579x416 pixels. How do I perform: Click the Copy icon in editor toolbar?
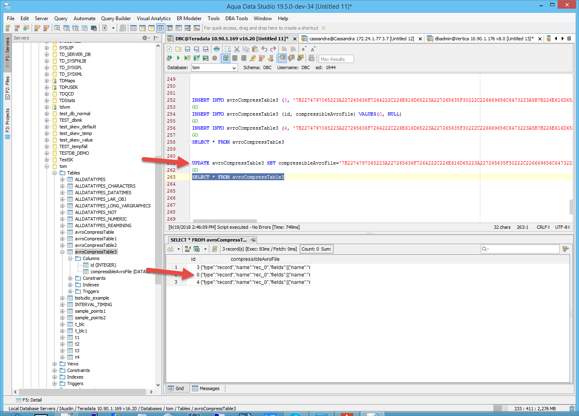pos(246,49)
